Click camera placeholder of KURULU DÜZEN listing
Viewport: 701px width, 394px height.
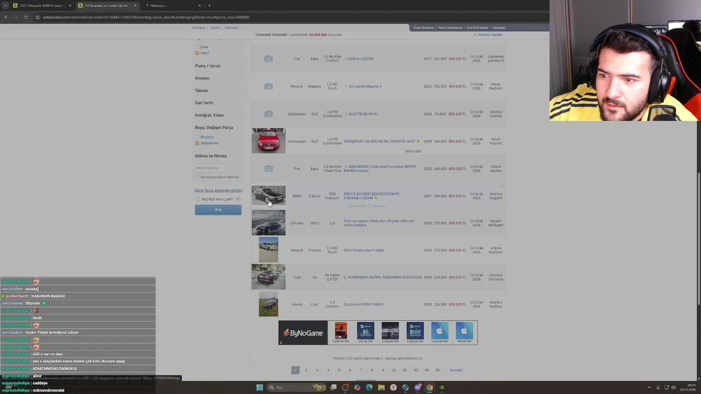tap(268, 59)
